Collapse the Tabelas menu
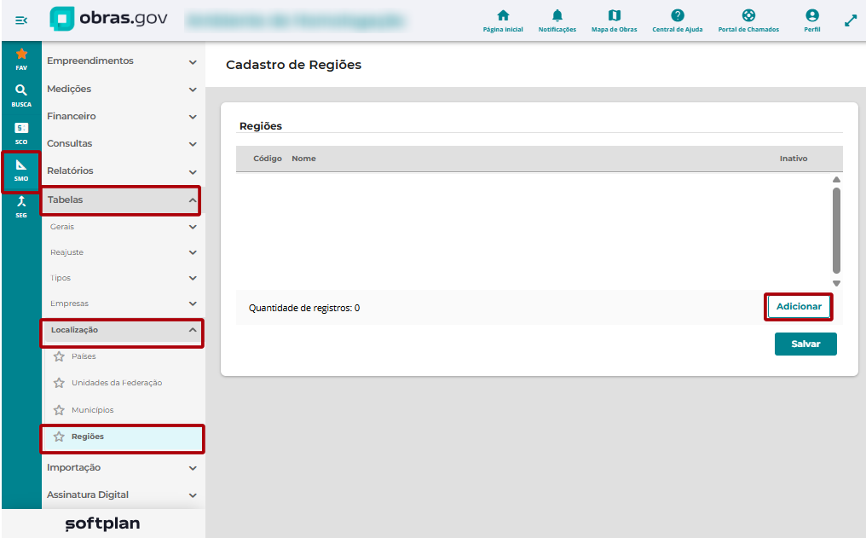The width and height of the screenshot is (866, 538). point(120,200)
